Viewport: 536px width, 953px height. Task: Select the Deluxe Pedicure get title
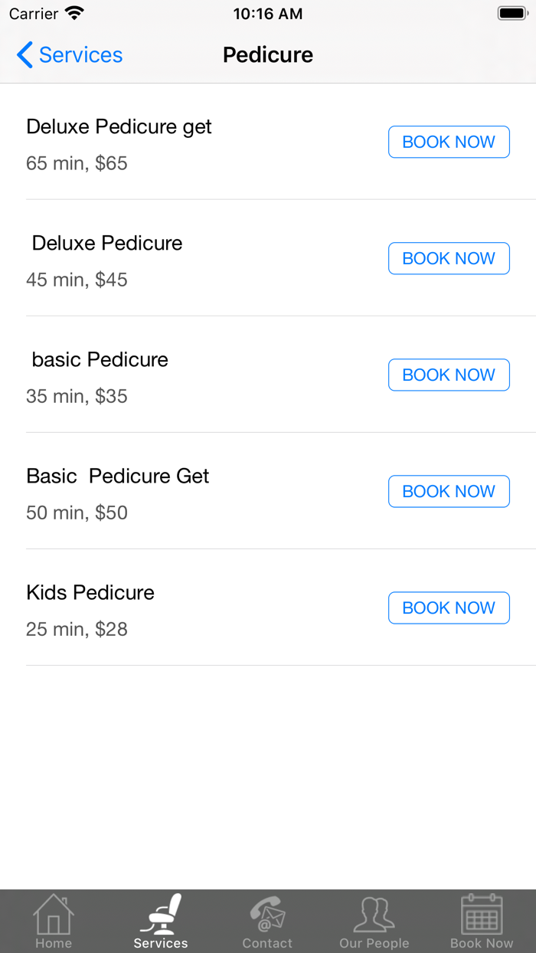[x=119, y=127]
